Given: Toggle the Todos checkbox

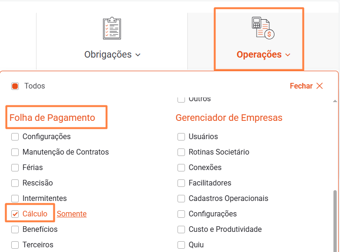Looking at the screenshot, I should tap(15, 86).
